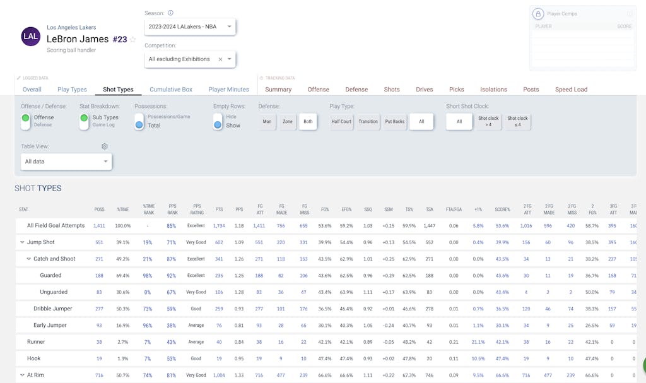Sort table by SCORE% column header
Screen dimensions: 646x383
click(502, 209)
